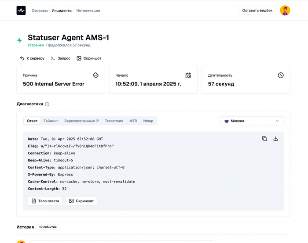Click the Statuser logo icon
This screenshot has width=308, height=243.
[21, 11]
